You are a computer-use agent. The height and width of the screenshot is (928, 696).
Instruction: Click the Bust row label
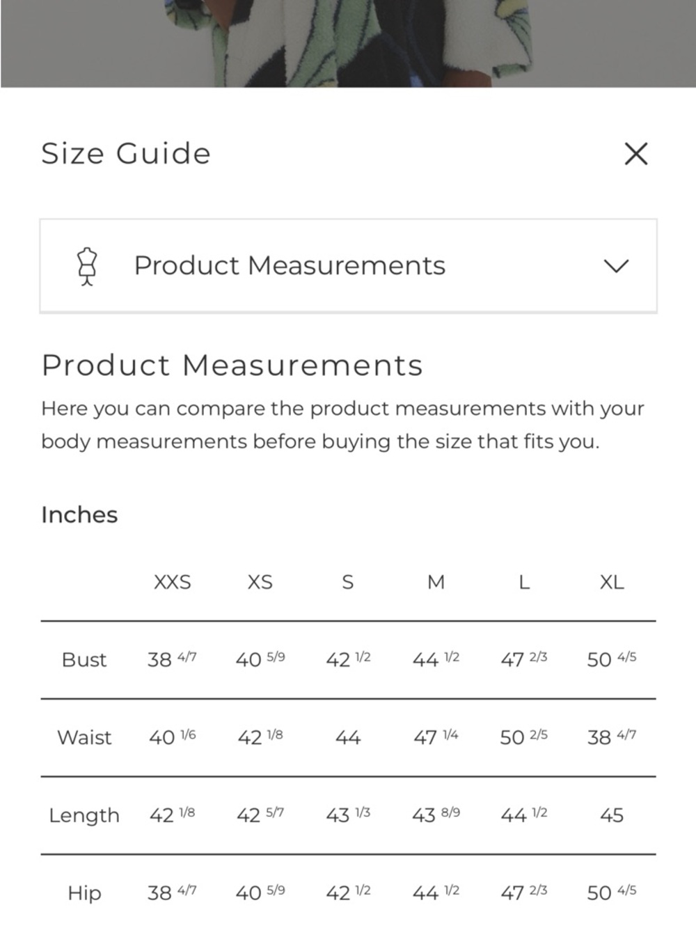pos(84,659)
